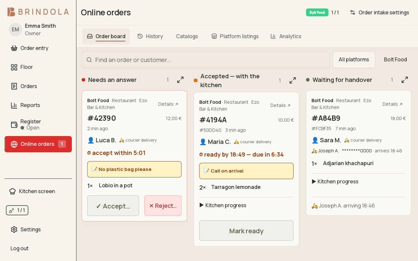Click the No plastic bag please note
The width and height of the screenshot is (418, 261).
click(x=134, y=169)
